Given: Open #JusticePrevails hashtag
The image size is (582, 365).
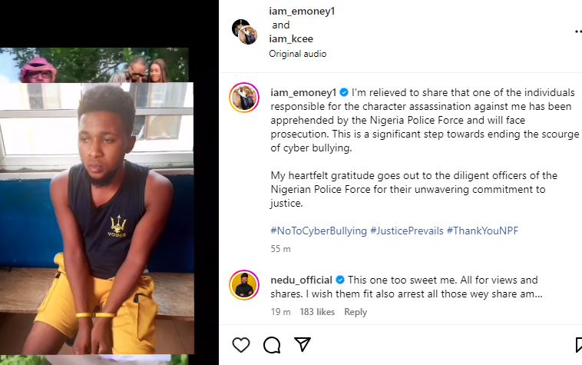Looking at the screenshot, I should point(406,231).
